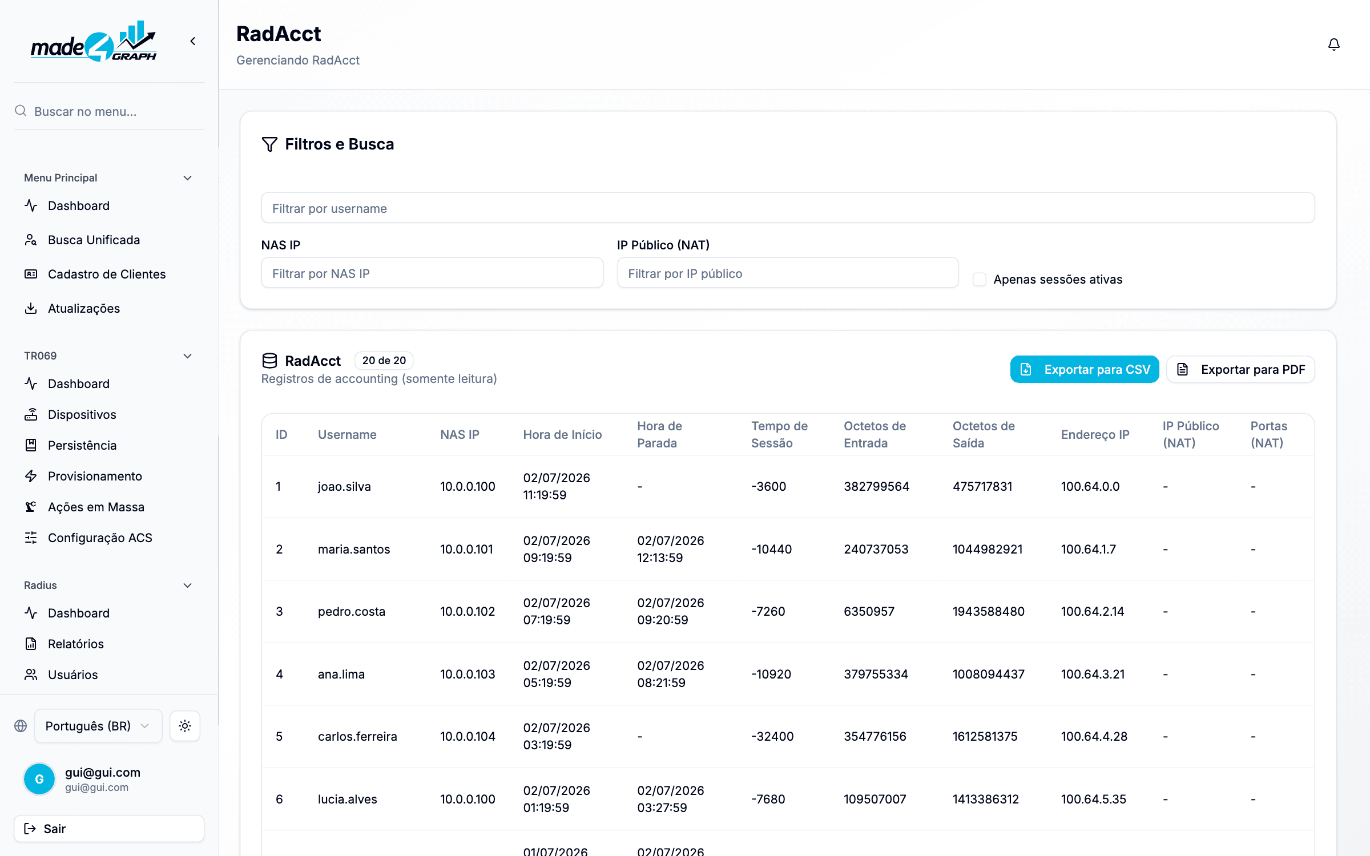Open Cadastro de Clientes menu item
Image resolution: width=1370 pixels, height=856 pixels.
[107, 274]
